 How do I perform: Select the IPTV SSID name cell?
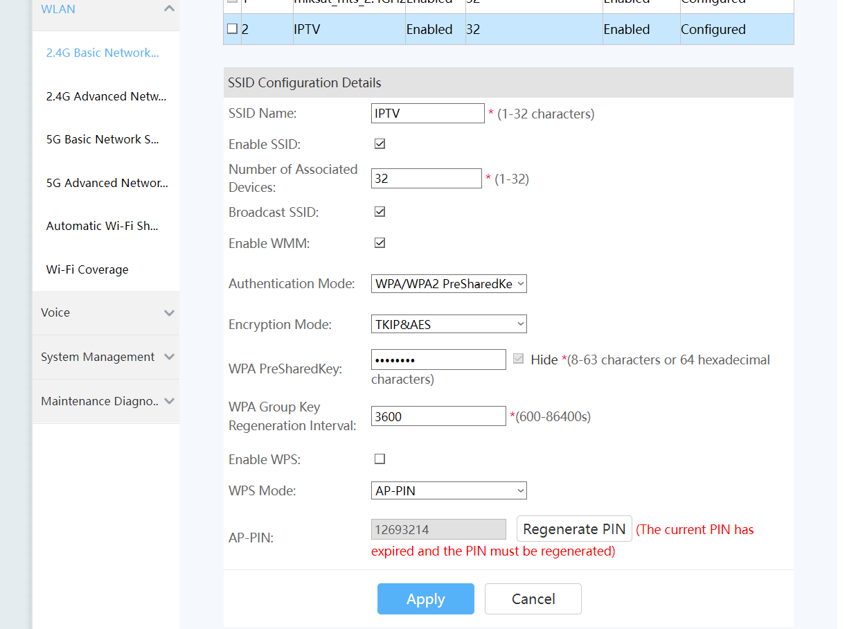(349, 29)
